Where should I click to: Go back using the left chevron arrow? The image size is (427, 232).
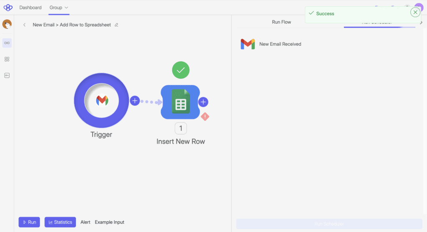[x=25, y=25]
